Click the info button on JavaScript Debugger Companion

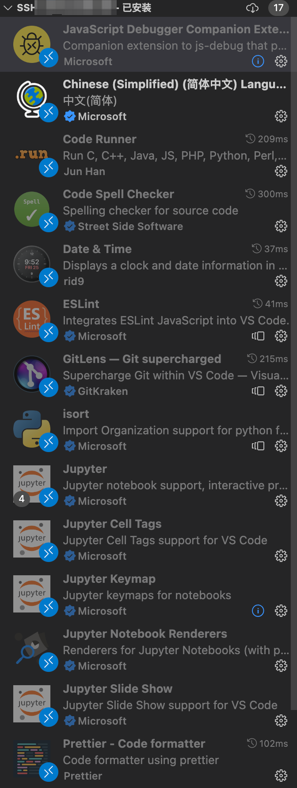click(x=258, y=61)
